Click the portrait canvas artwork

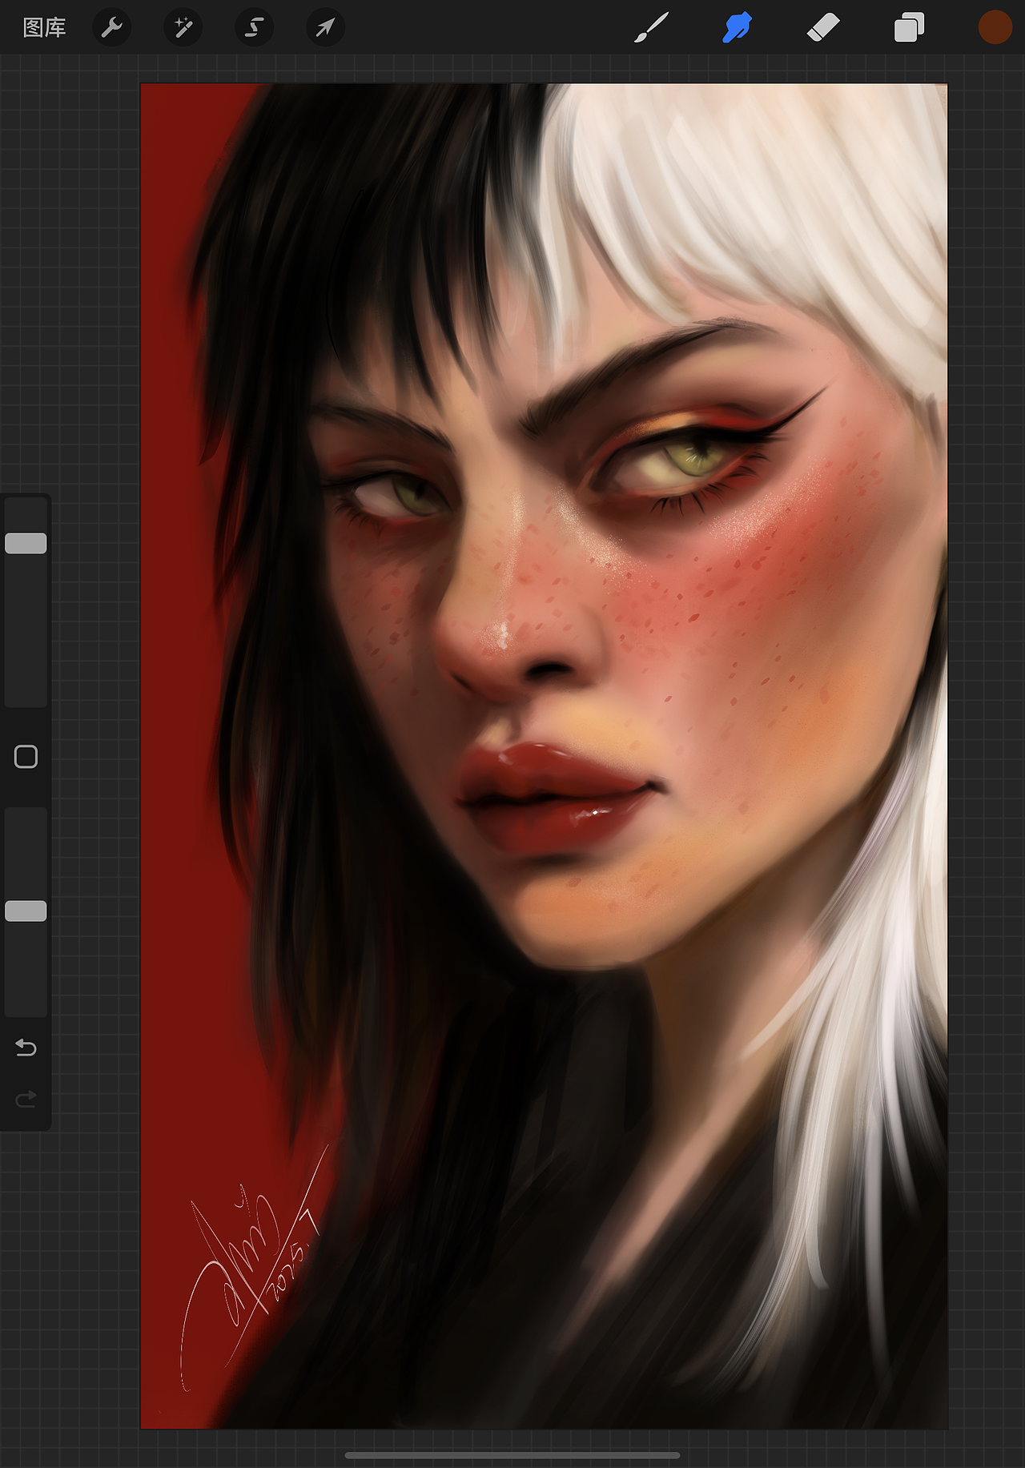[x=544, y=755]
